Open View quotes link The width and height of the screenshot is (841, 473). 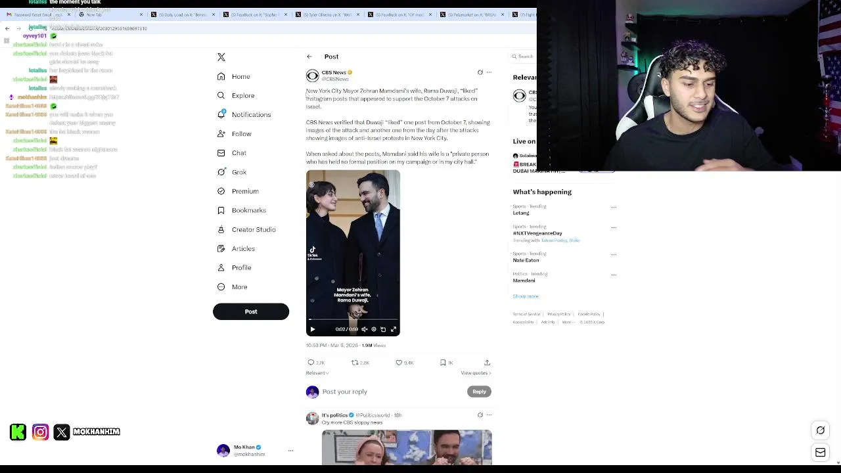[476, 373]
